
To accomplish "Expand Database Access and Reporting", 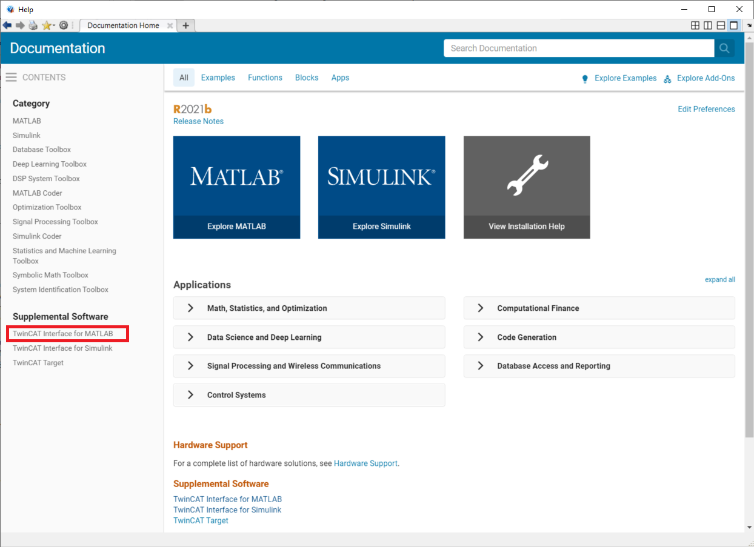I will point(599,366).
